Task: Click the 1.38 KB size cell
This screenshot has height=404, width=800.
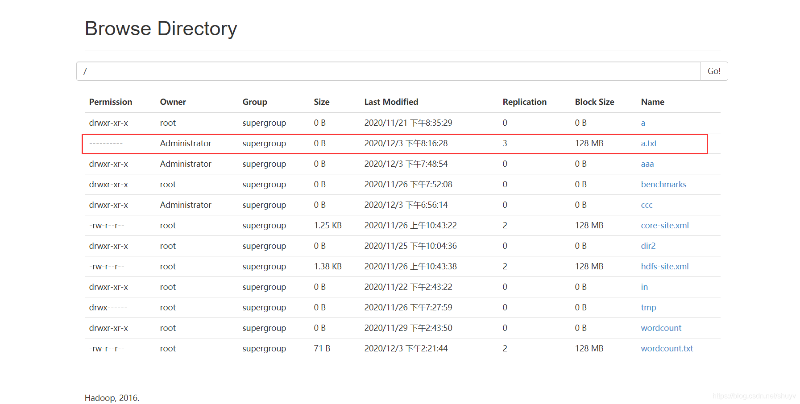Action: (328, 267)
